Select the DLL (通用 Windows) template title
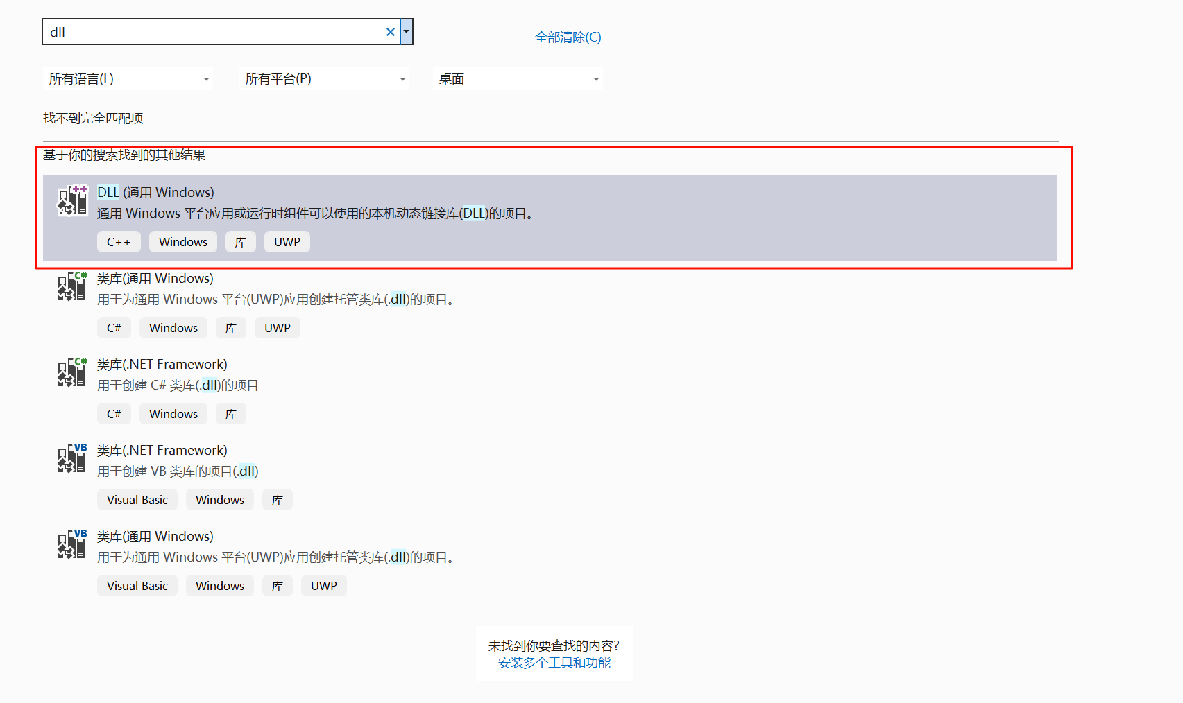The height and width of the screenshot is (703, 1183). click(155, 193)
